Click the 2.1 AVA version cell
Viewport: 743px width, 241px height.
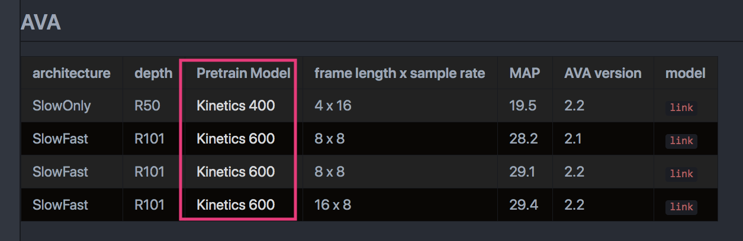[x=574, y=139]
